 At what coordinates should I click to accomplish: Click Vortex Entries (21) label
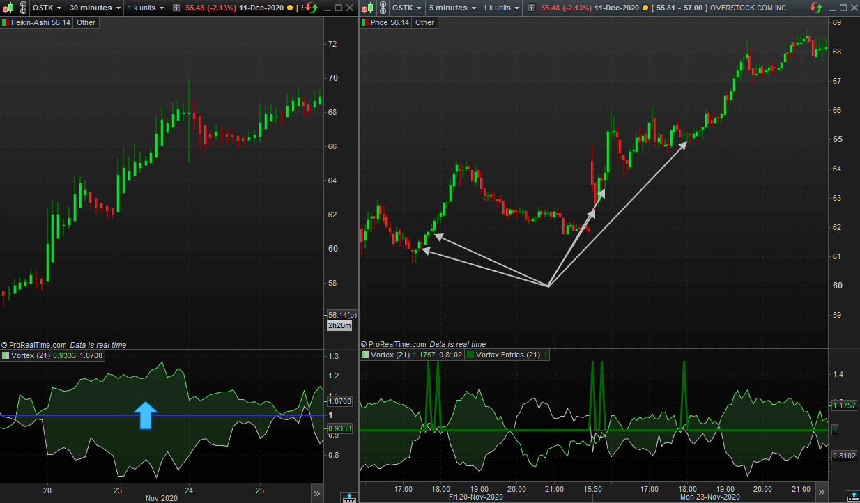(x=507, y=355)
